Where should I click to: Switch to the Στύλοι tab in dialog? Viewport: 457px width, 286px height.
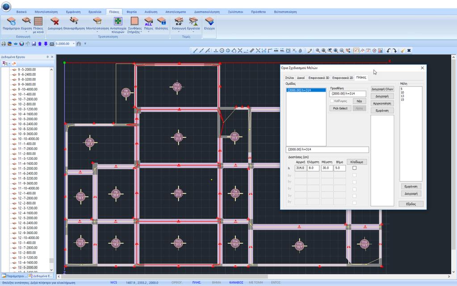point(289,78)
